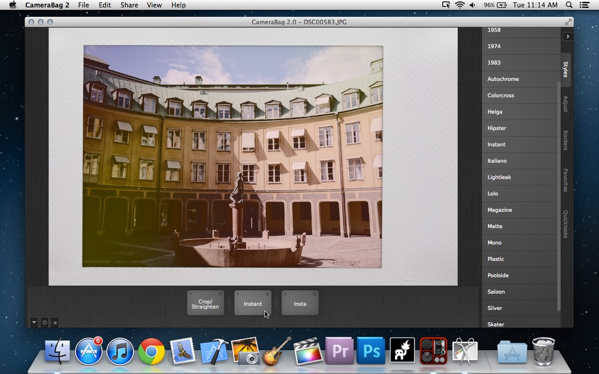Launch Photoshop from the Dock

[371, 350]
